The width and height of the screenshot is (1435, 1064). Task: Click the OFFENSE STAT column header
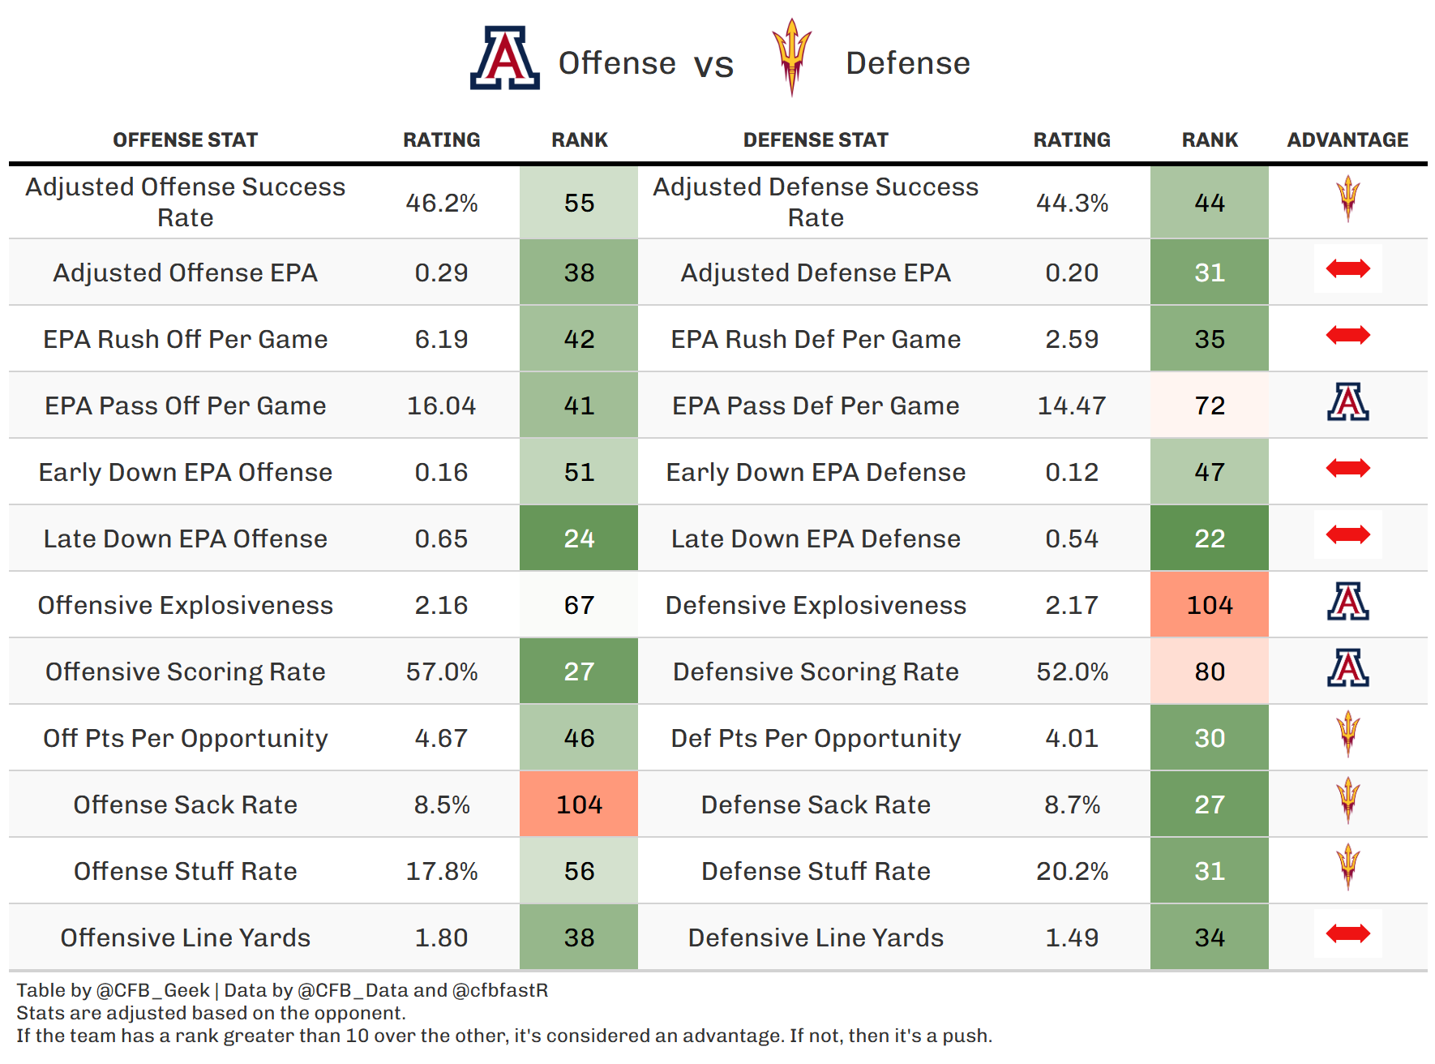click(185, 140)
